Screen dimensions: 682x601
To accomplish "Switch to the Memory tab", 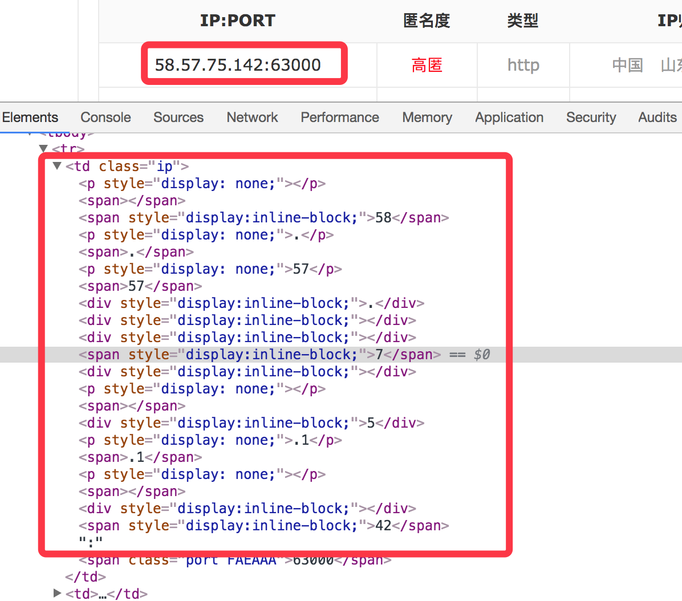I will (x=427, y=117).
